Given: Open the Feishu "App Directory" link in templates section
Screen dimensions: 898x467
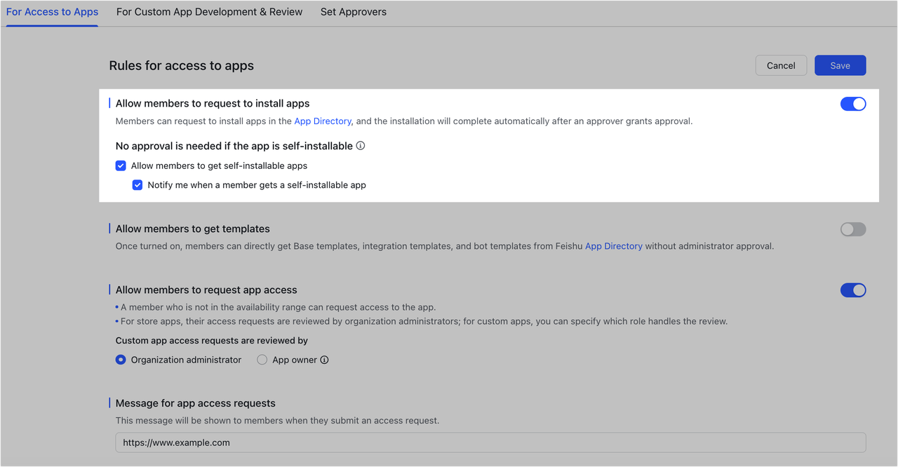Looking at the screenshot, I should [613, 245].
